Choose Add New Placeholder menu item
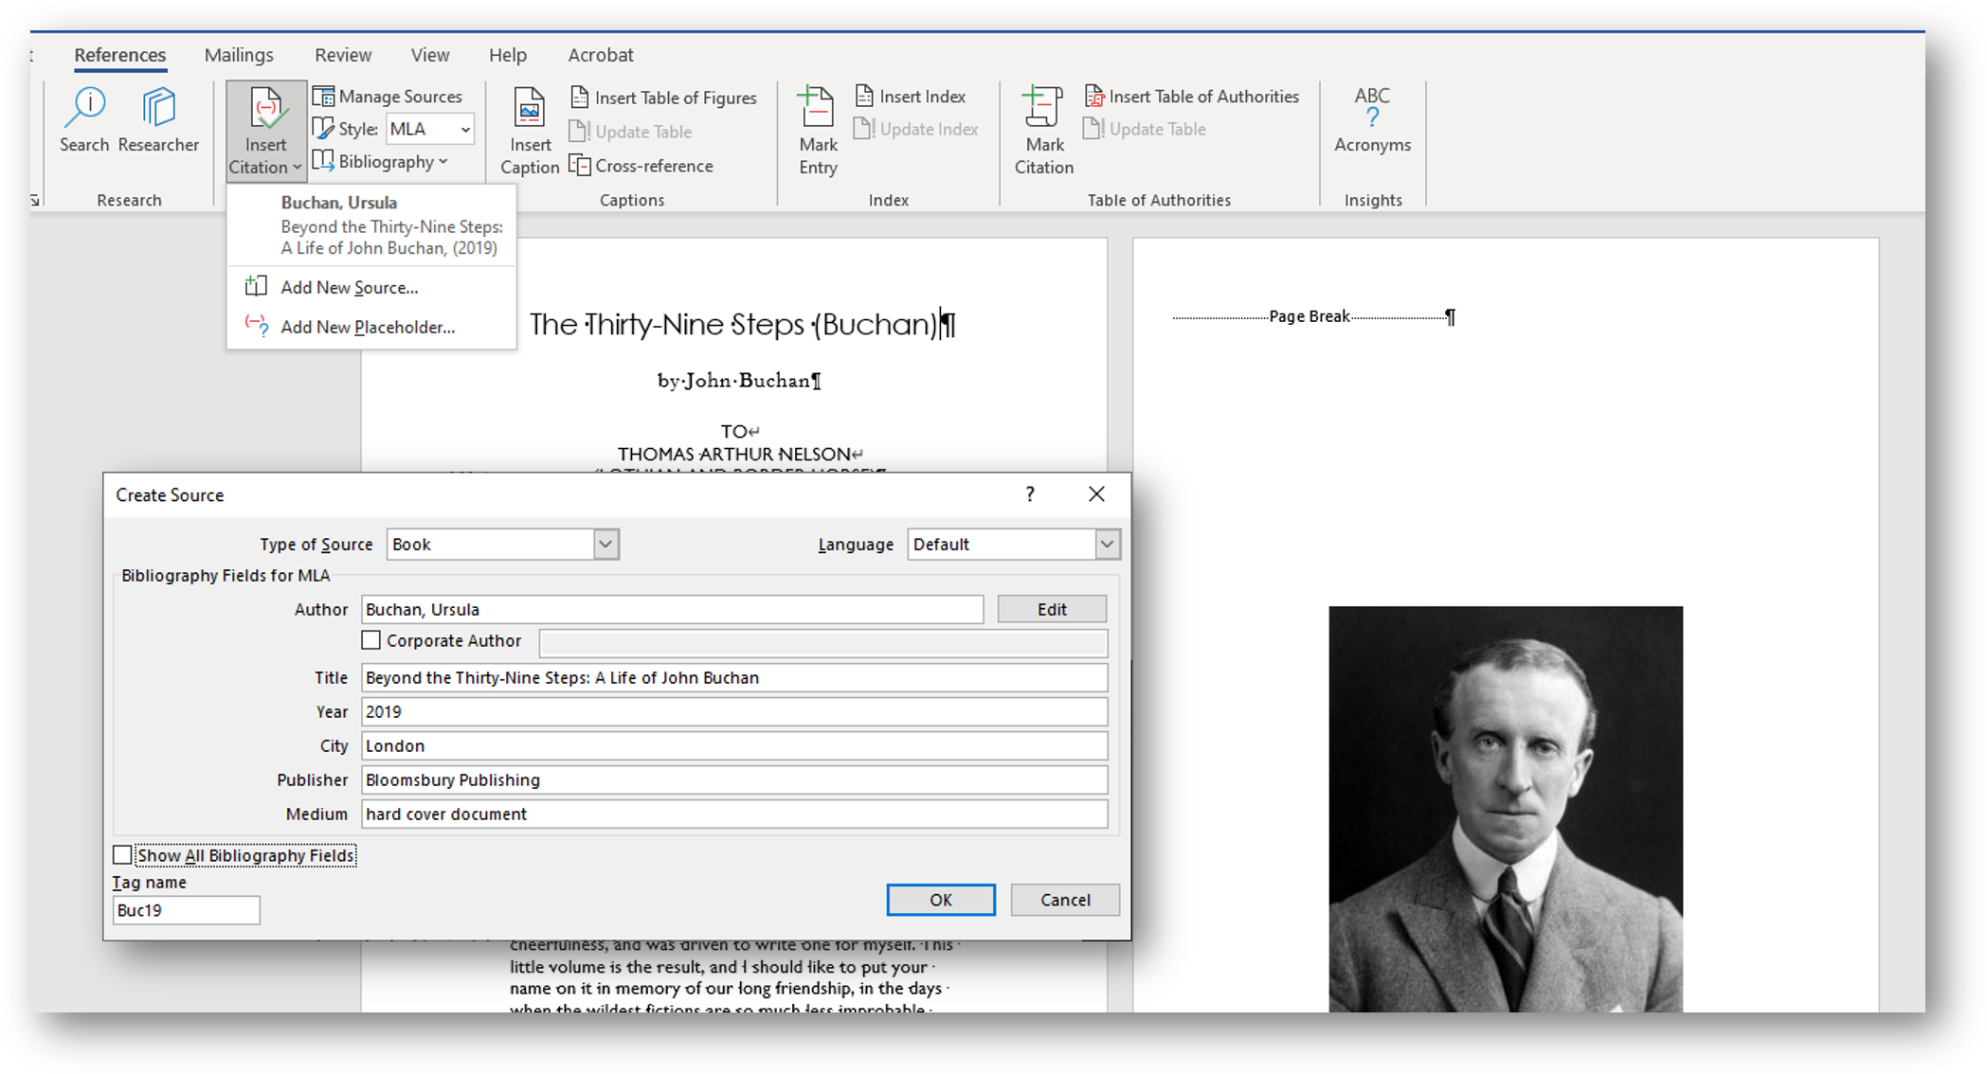Screen dimensions: 1987x1074 pyautogui.click(x=367, y=327)
